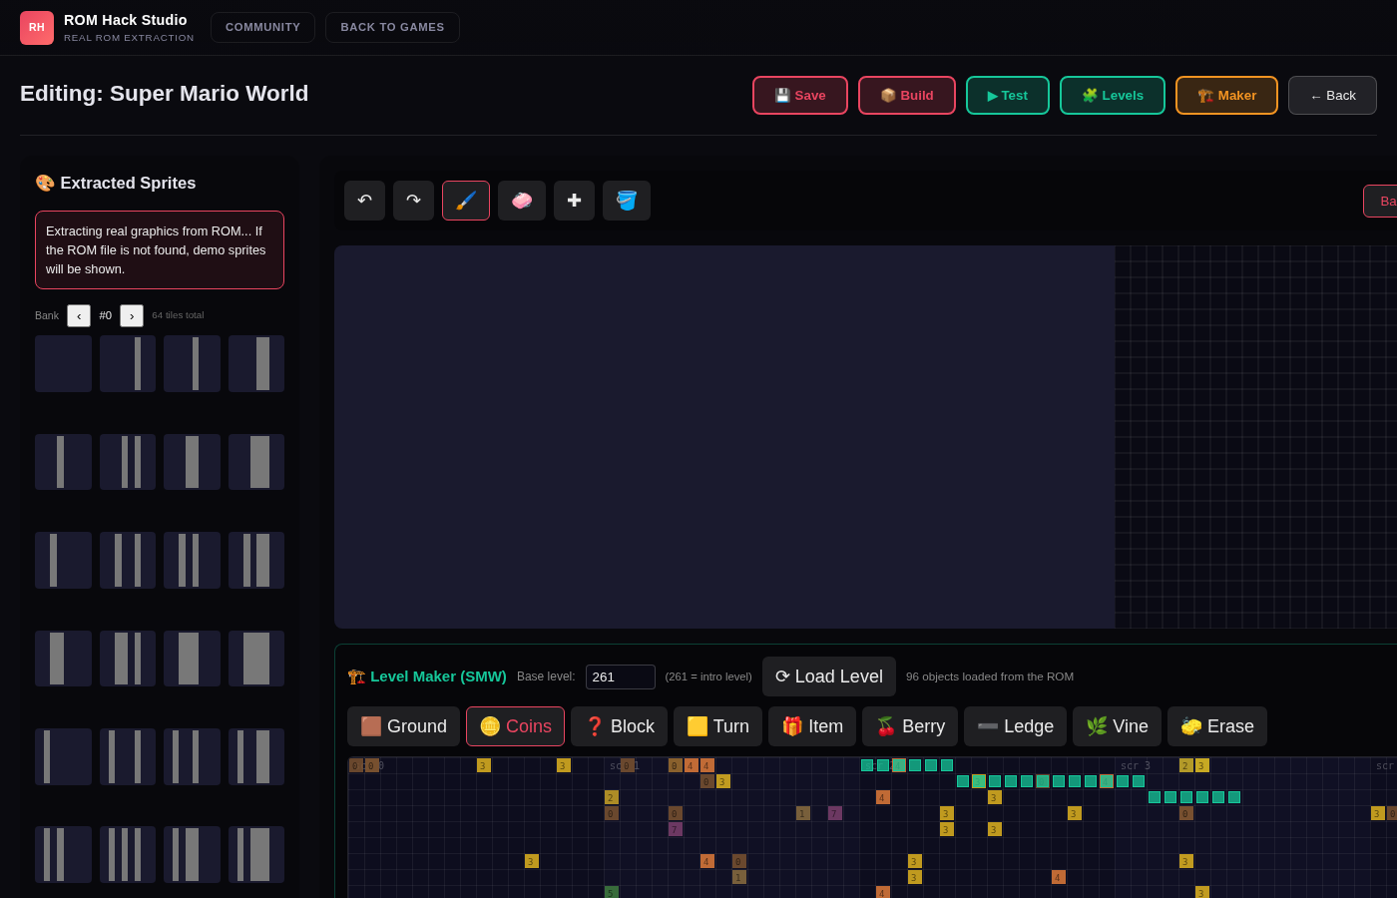This screenshot has width=1397, height=898.
Task: Activate the Erase object tool in Level Maker
Action: (x=1217, y=726)
